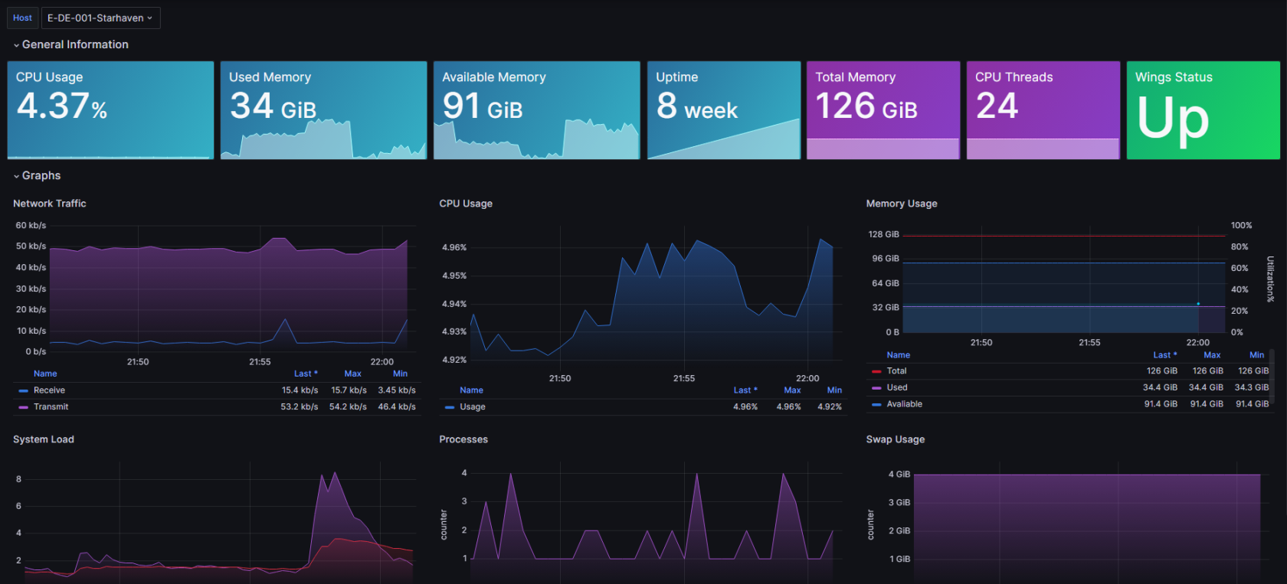Click the red Total color swatch
Viewport: 1287px width, 584px height.
click(876, 371)
